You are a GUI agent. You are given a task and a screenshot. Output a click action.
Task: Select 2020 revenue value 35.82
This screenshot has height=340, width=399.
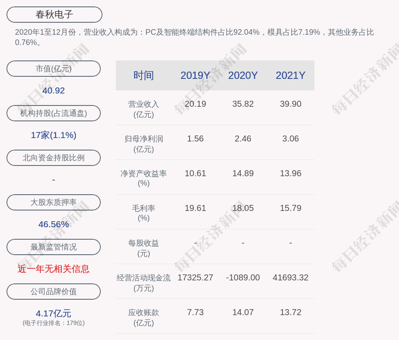(x=243, y=104)
